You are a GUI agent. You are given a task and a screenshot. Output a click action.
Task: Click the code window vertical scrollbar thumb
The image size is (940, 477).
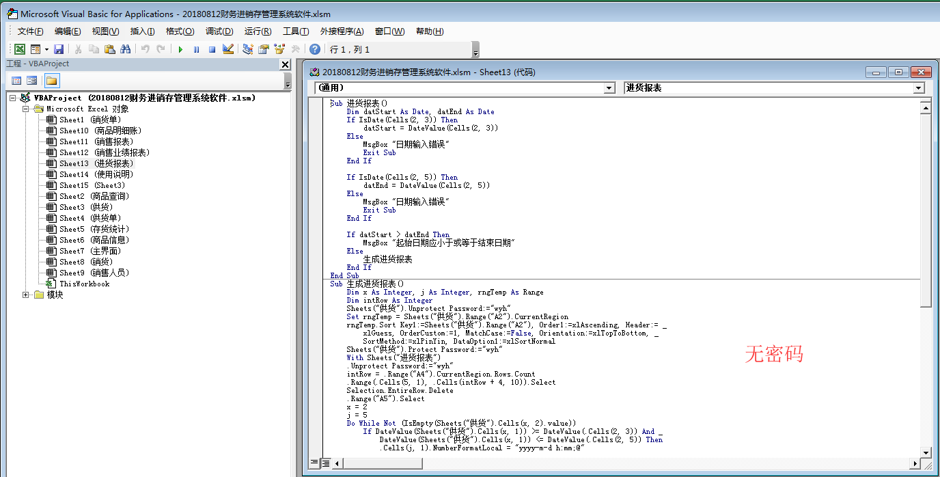[x=925, y=210]
